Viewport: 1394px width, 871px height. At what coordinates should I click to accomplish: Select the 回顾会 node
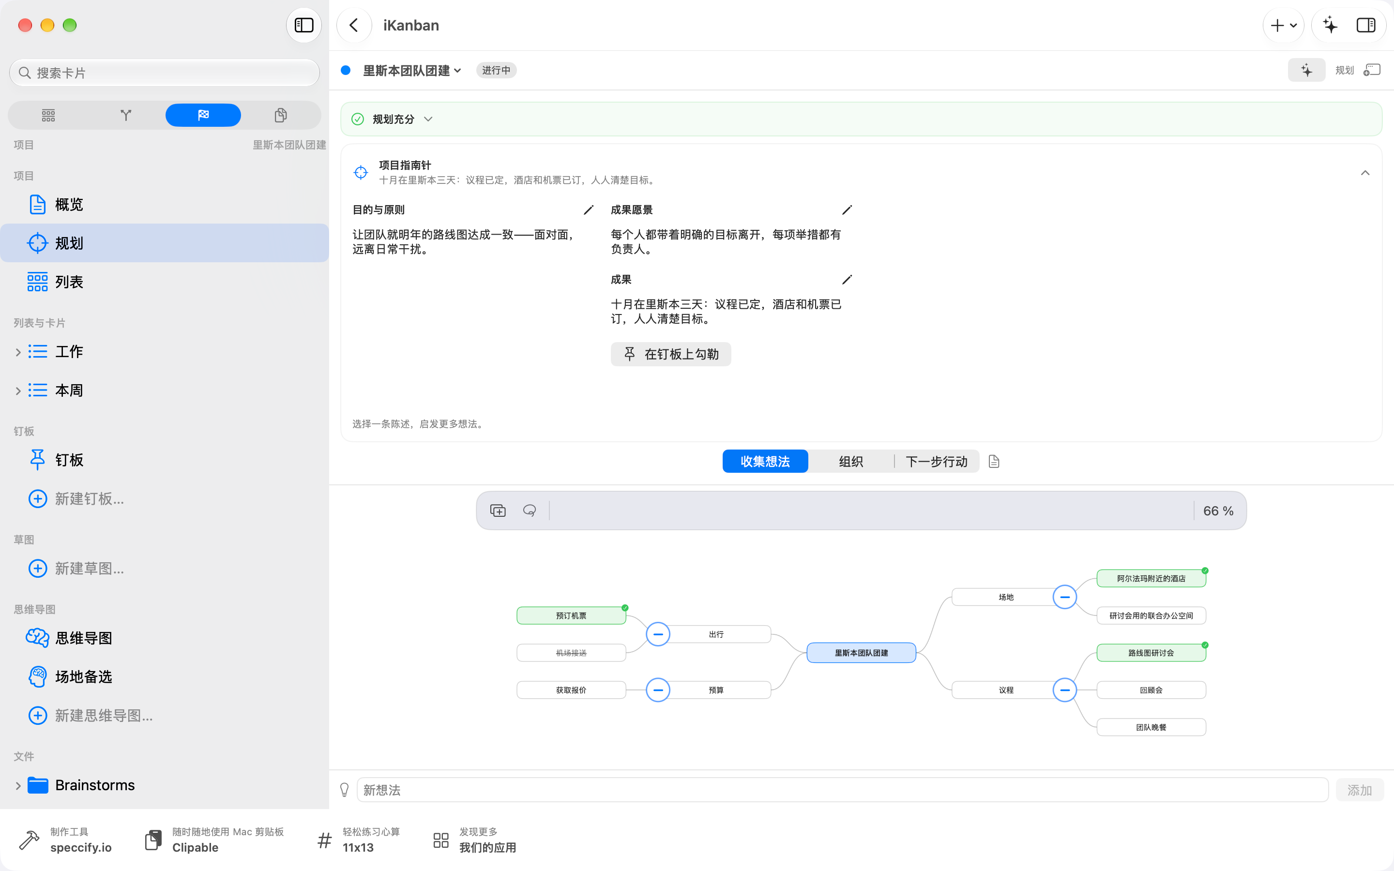pos(1151,690)
